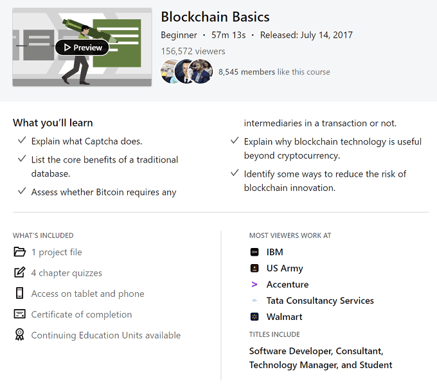Click checkmark beside Explain what Captcha does
This screenshot has width=437, height=390.
click(x=22, y=141)
